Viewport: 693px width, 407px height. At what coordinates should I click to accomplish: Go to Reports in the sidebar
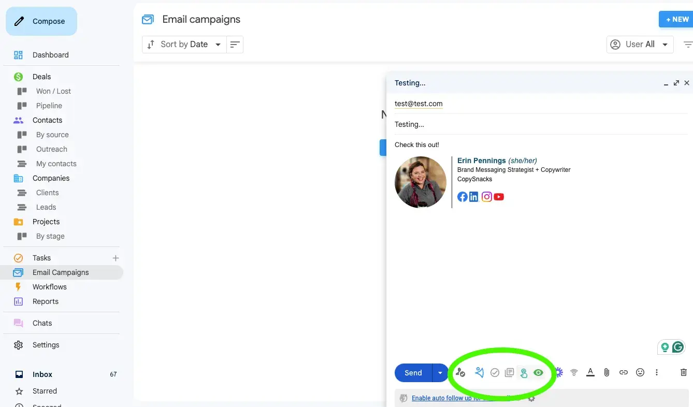click(46, 301)
